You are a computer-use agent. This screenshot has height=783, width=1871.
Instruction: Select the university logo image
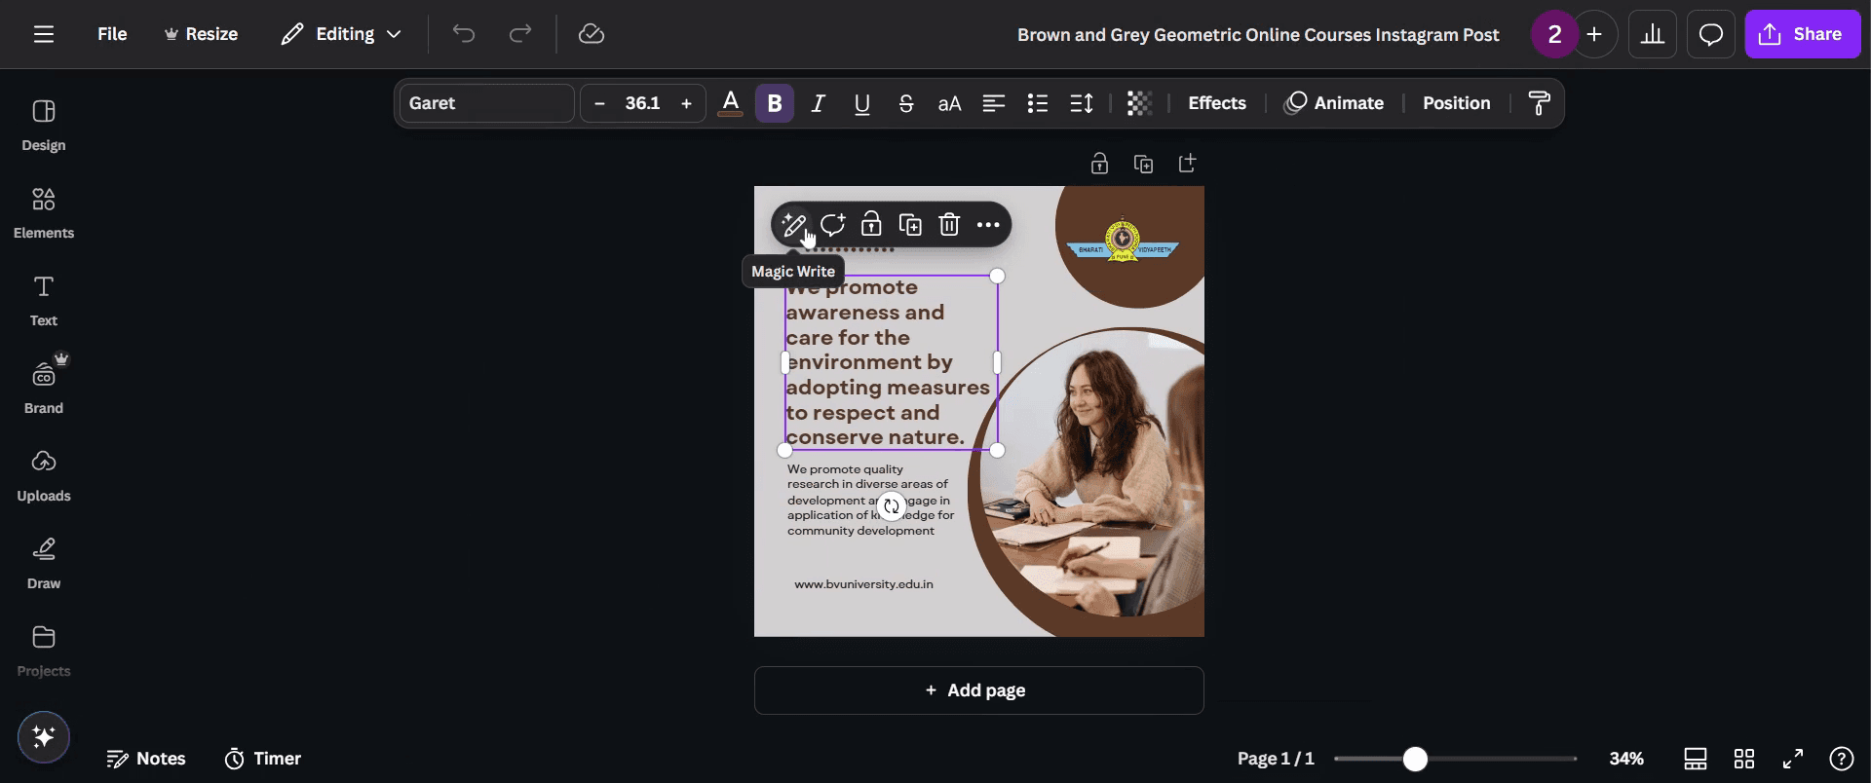click(1123, 242)
